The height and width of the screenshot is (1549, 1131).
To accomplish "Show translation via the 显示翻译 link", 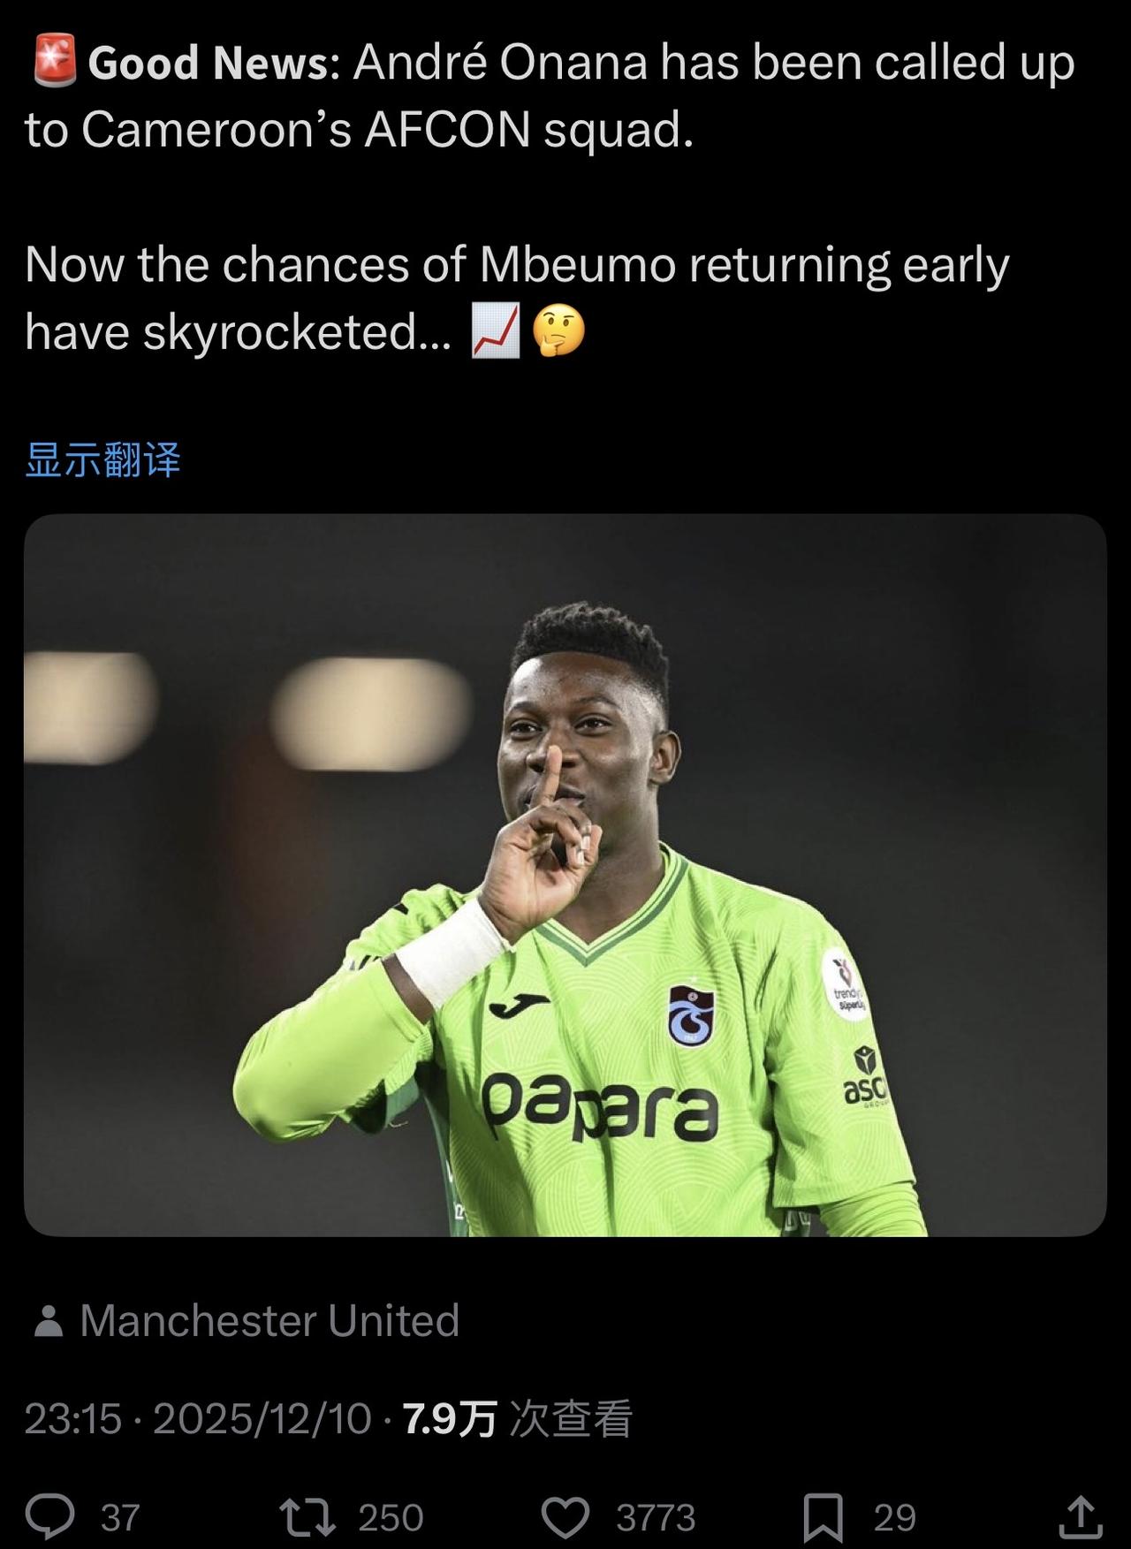I will (x=102, y=459).
